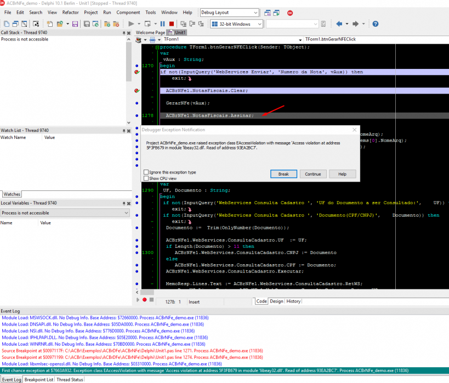Stop the program with the red square
Image resolution: width=449 pixels, height=383 pixels.
pyautogui.click(x=172, y=24)
